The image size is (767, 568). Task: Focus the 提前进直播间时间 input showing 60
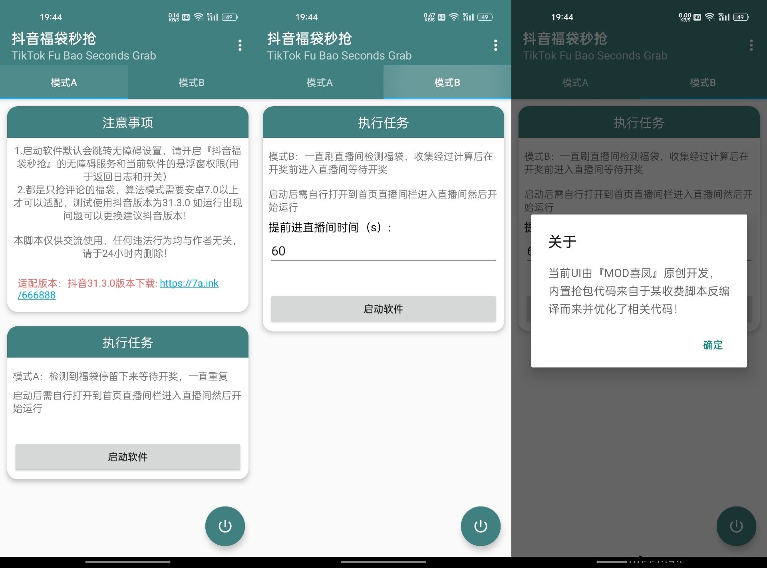(383, 251)
